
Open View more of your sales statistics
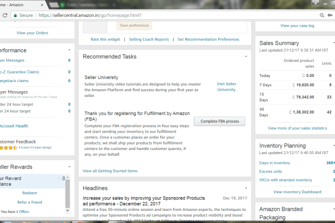[297, 128]
